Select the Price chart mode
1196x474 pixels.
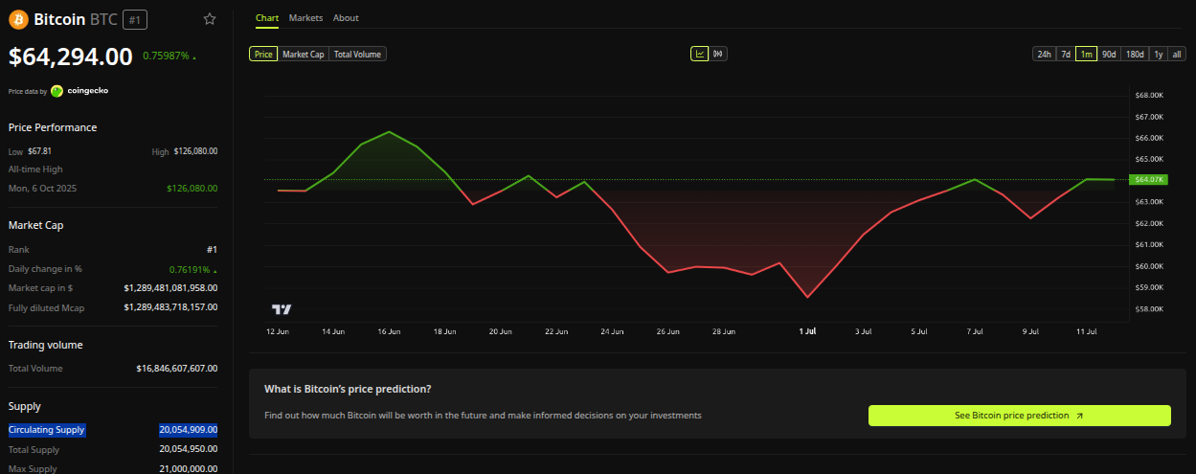pos(263,54)
